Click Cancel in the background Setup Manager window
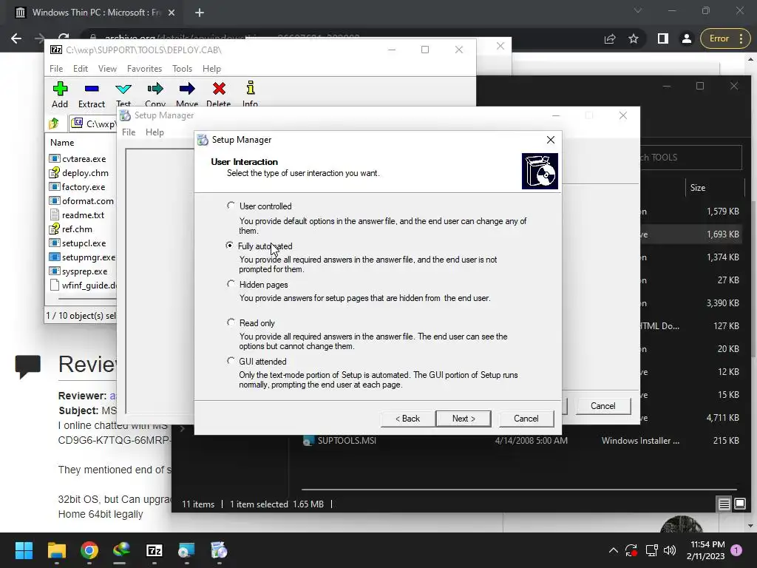The width and height of the screenshot is (757, 568). 603,406
